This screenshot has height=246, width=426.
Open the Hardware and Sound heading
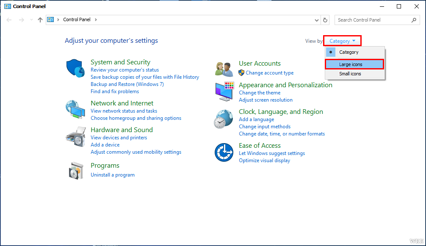[122, 130]
